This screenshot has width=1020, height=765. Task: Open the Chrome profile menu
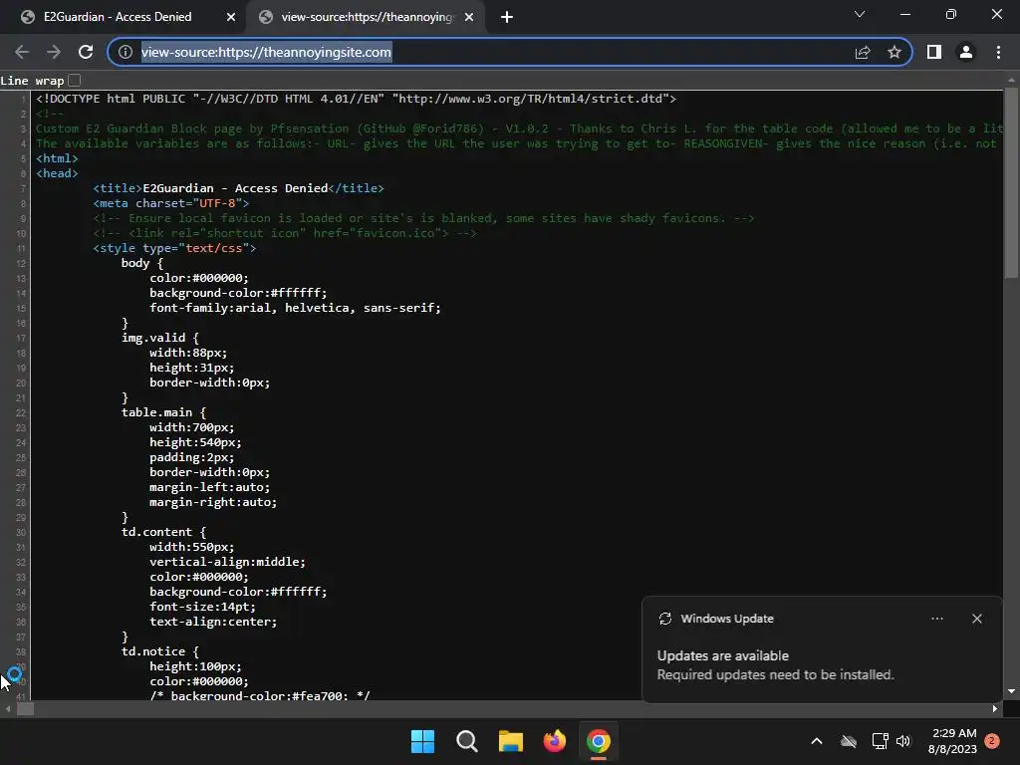pos(966,52)
